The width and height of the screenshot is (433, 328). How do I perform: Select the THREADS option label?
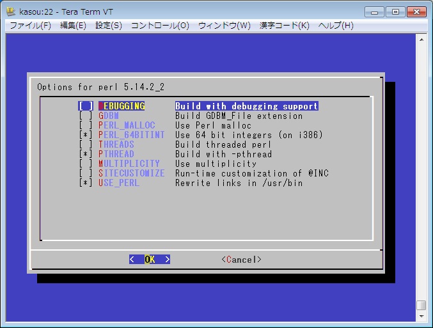(116, 144)
